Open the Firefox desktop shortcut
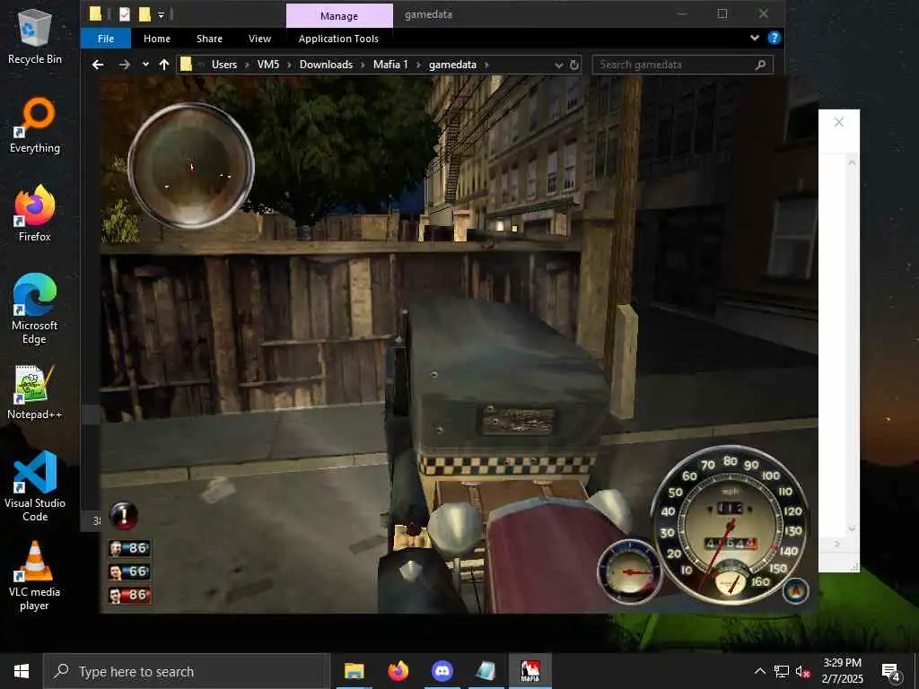This screenshot has width=919, height=689. coord(35,214)
